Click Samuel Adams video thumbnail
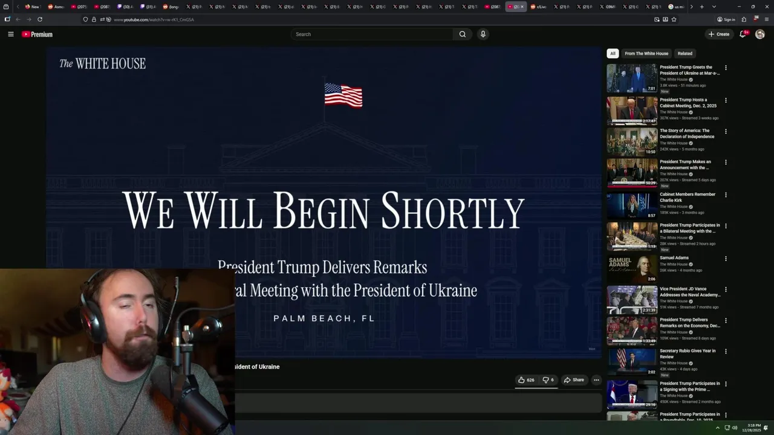This screenshot has height=435, width=774. (x=632, y=268)
